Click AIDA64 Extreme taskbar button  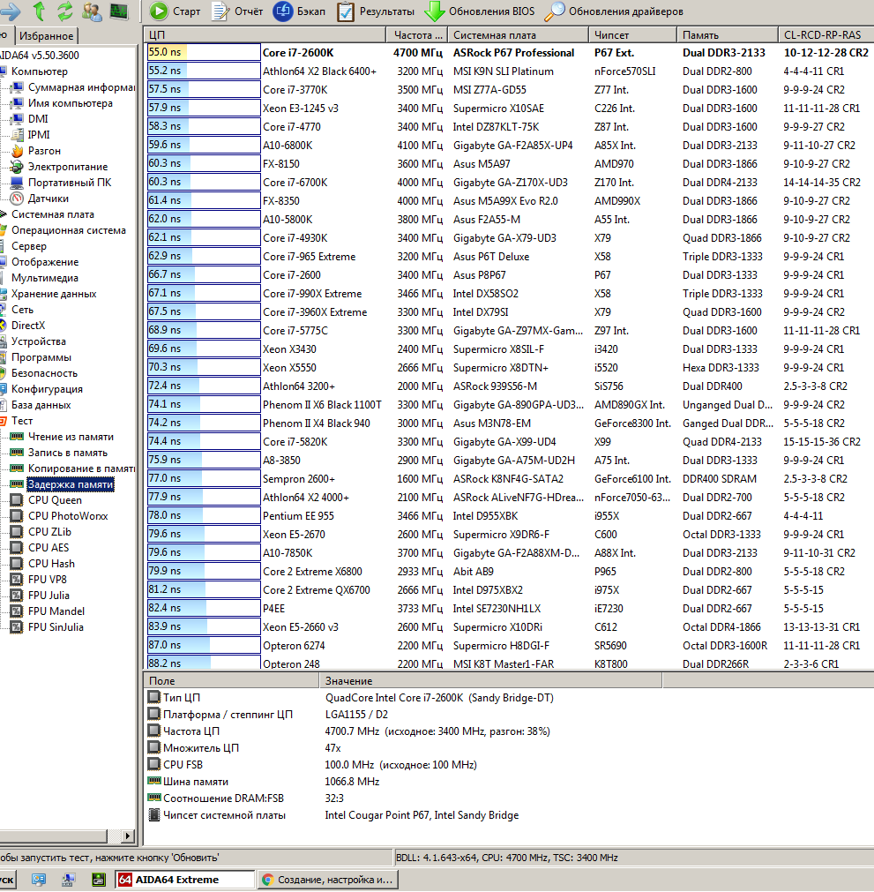tap(184, 880)
